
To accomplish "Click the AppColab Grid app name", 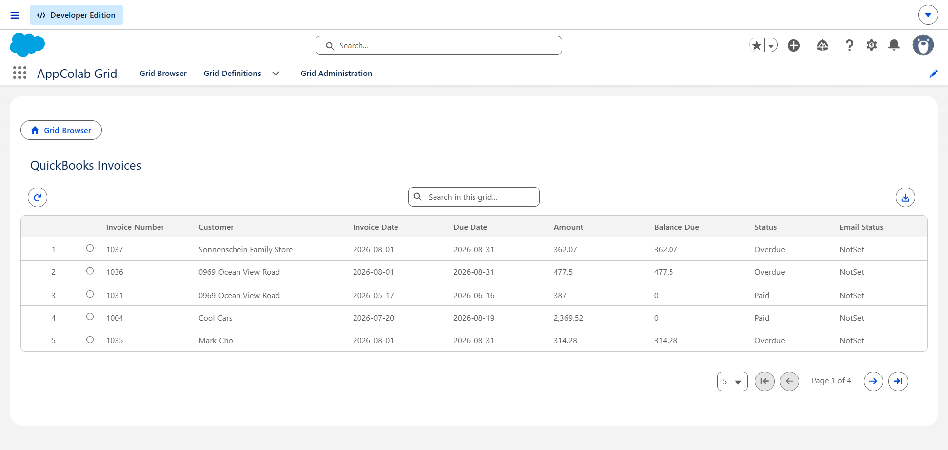I will (x=77, y=74).
